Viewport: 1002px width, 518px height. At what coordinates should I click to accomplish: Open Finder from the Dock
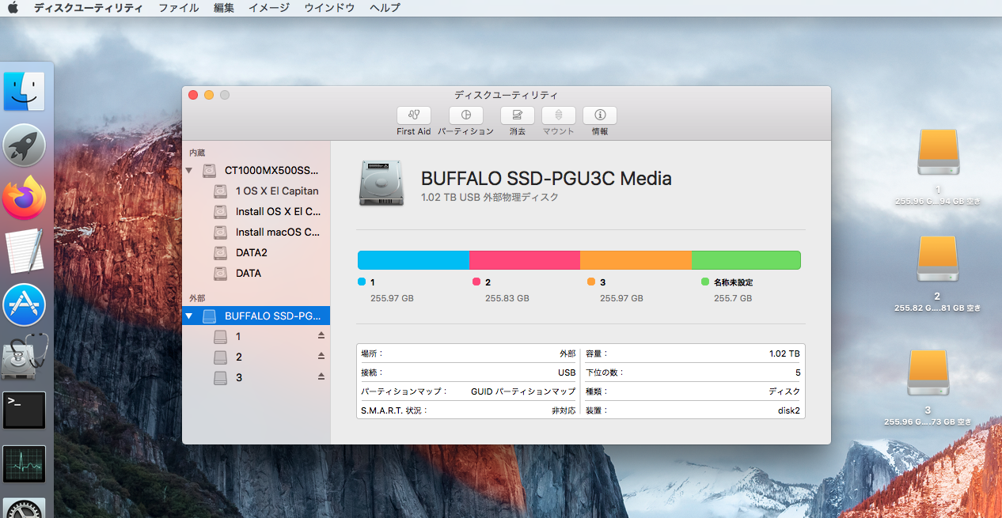pyautogui.click(x=25, y=92)
